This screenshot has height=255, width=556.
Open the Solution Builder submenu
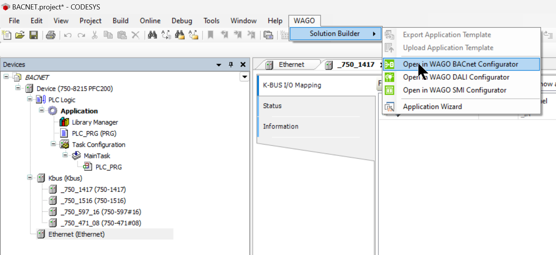pyautogui.click(x=336, y=34)
